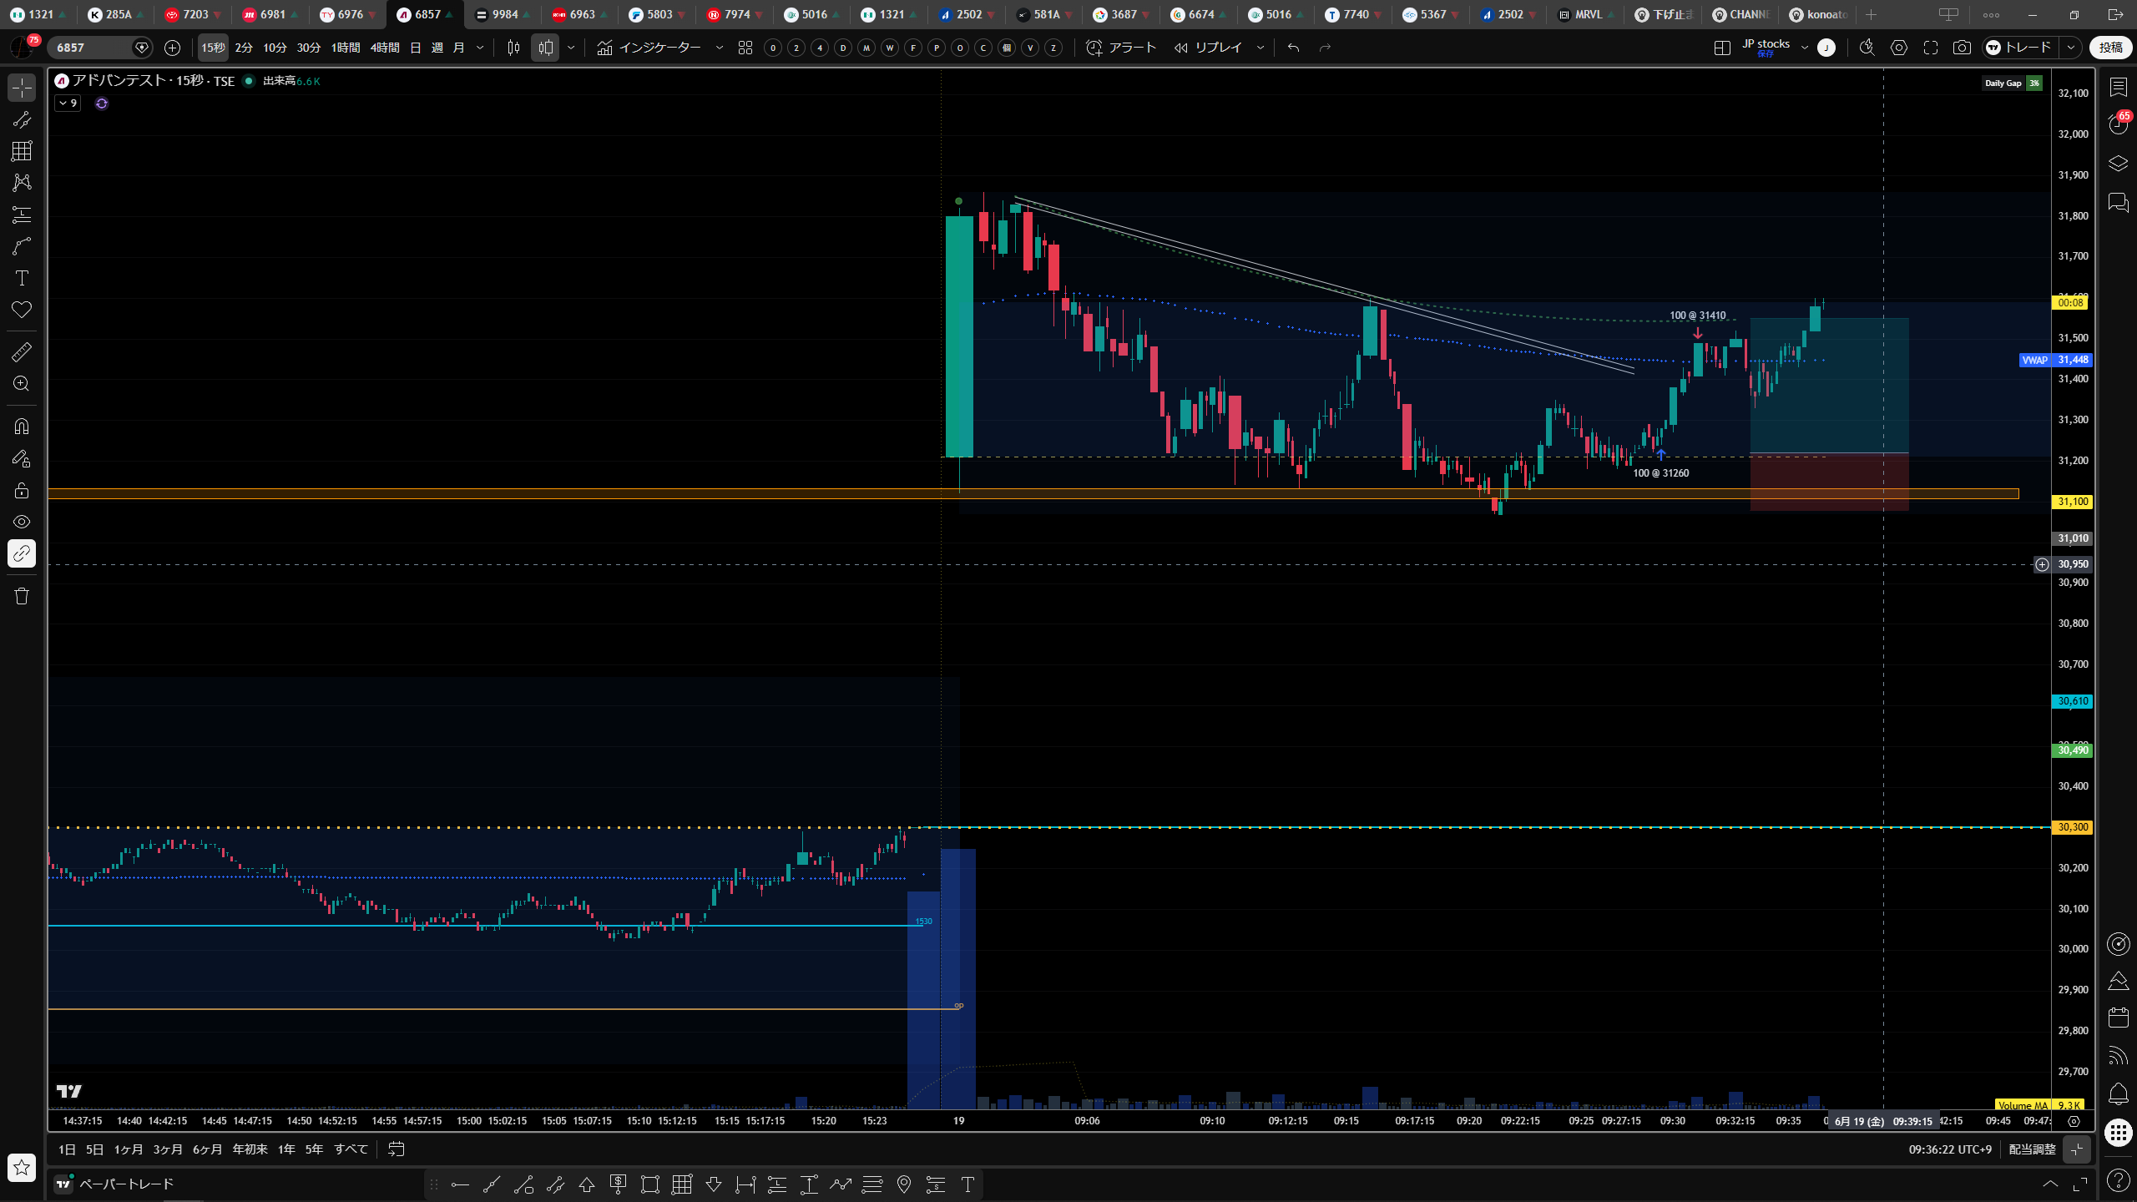Expand the favorite indicators dropdown

720,48
